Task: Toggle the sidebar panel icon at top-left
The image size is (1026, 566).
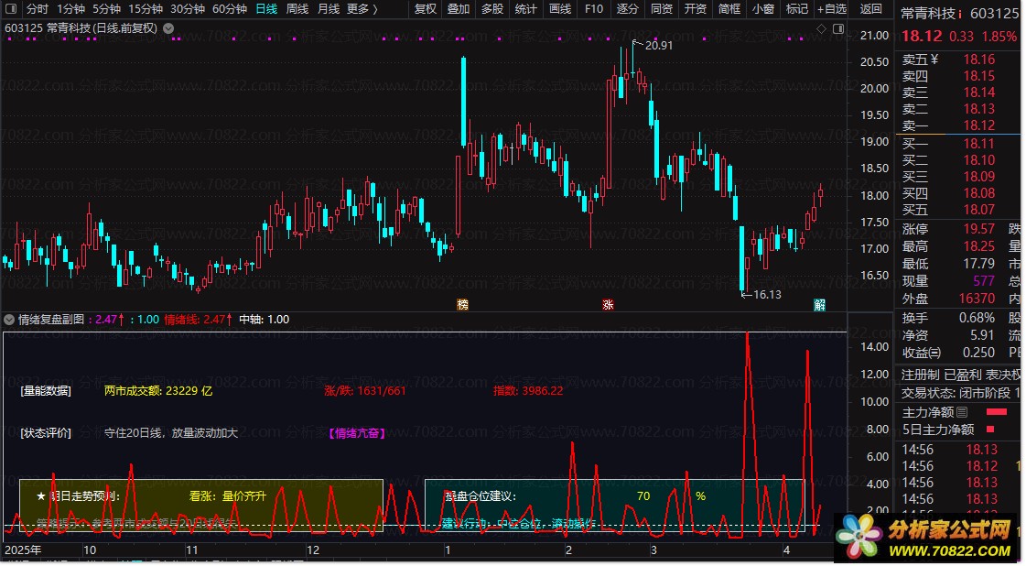Action: coord(10,8)
